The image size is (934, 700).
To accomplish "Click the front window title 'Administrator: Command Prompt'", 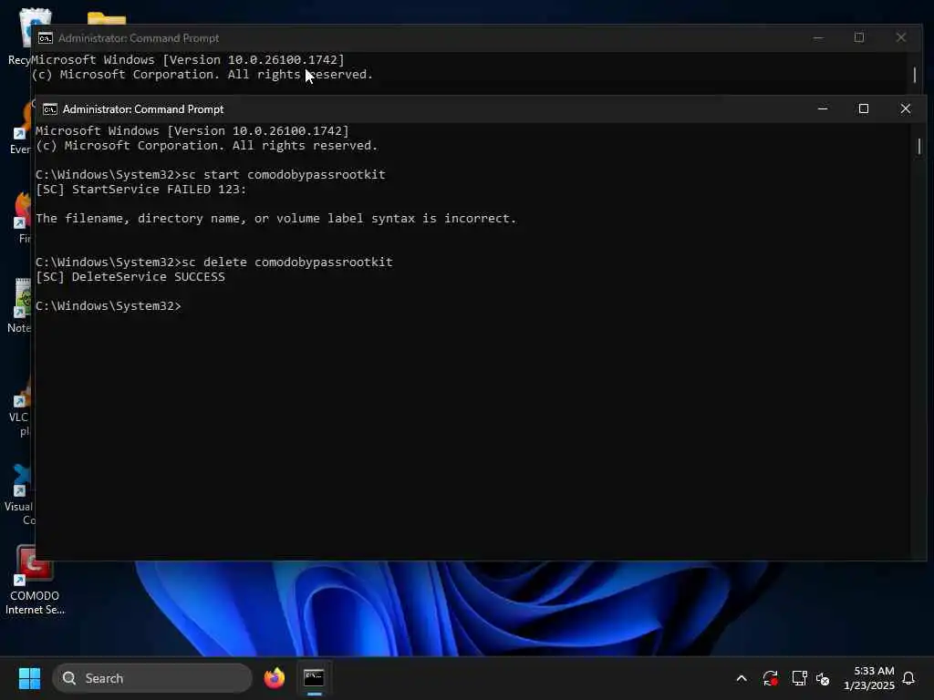I will pos(143,109).
